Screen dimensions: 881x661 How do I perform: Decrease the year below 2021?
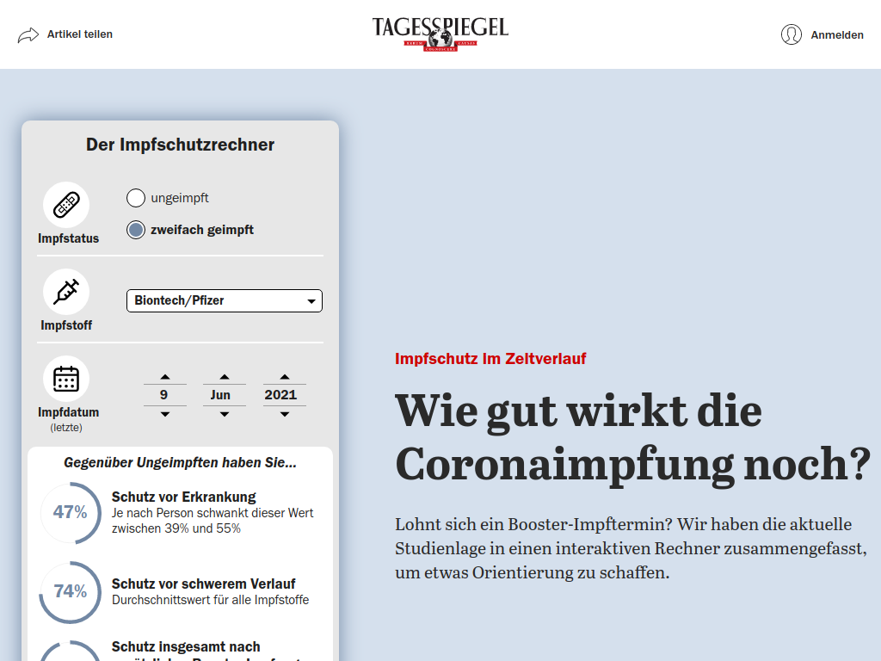[284, 414]
